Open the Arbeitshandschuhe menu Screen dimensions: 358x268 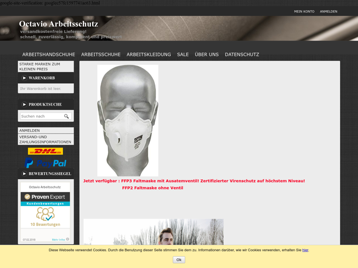pos(48,54)
